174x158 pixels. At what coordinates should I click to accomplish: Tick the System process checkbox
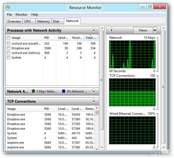pyautogui.click(x=8, y=58)
